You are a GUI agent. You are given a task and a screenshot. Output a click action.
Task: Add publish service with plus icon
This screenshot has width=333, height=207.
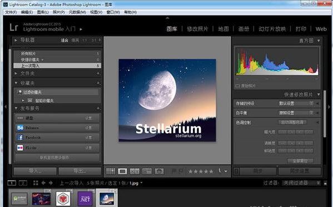click(98, 109)
